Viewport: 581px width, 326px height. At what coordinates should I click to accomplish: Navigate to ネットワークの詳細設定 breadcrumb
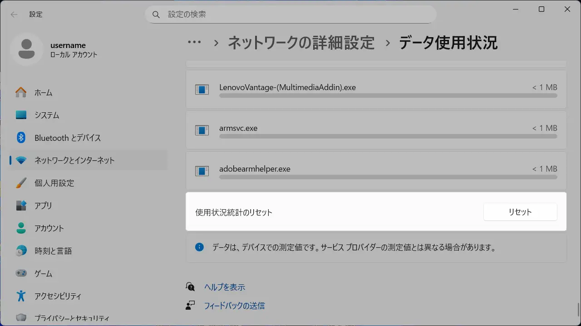[301, 43]
